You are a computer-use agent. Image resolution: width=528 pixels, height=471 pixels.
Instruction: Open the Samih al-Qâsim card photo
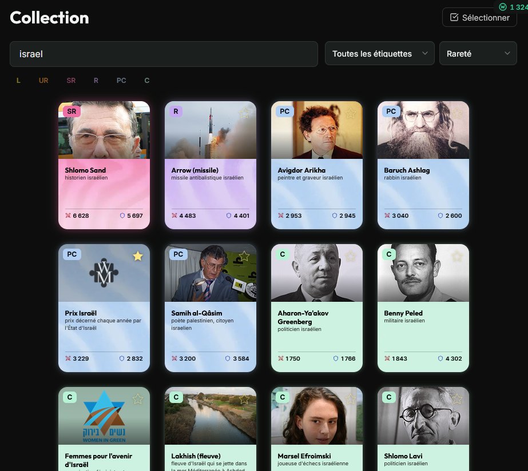coord(211,273)
